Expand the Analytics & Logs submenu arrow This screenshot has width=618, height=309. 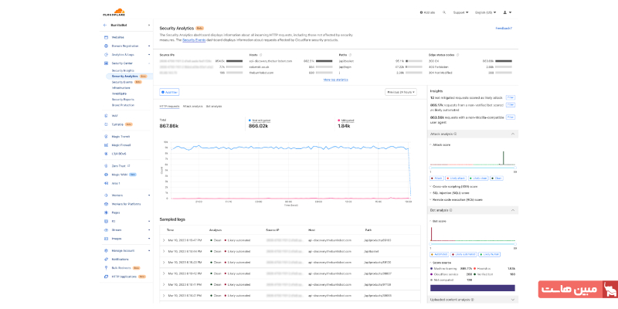(x=149, y=55)
